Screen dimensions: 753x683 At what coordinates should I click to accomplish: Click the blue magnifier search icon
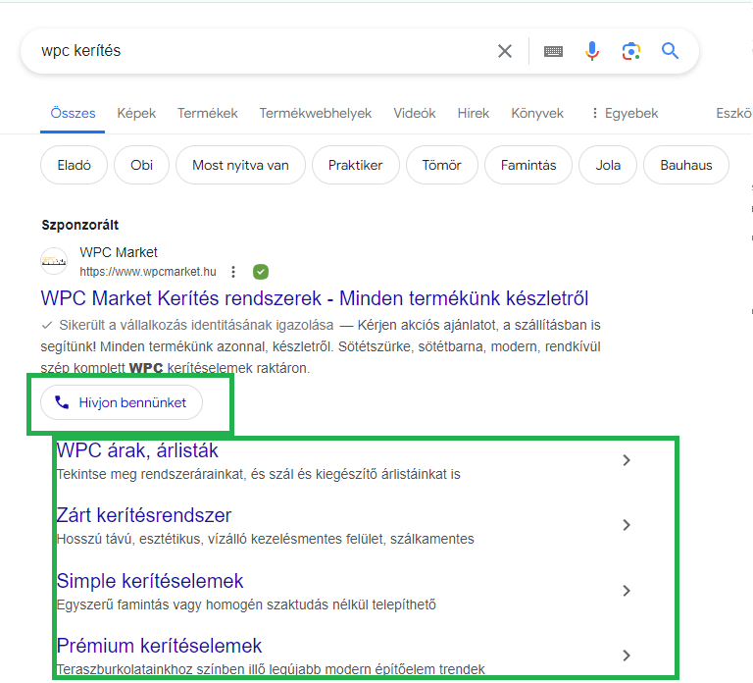click(671, 51)
